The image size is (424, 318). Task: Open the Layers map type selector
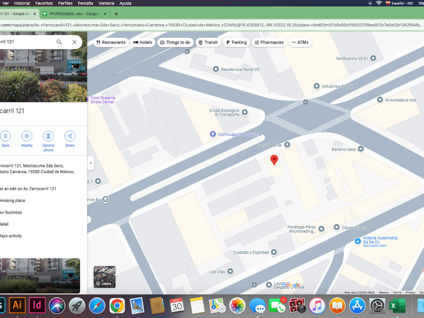104,277
